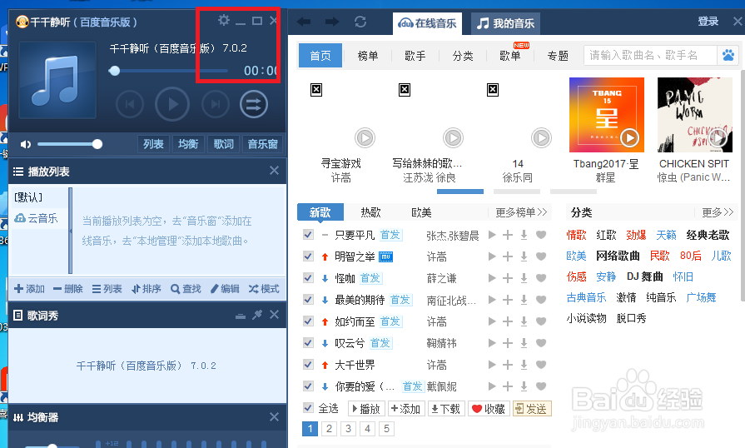
Task: Pin the 歌词秀 lyrics panel
Action: pos(257,315)
